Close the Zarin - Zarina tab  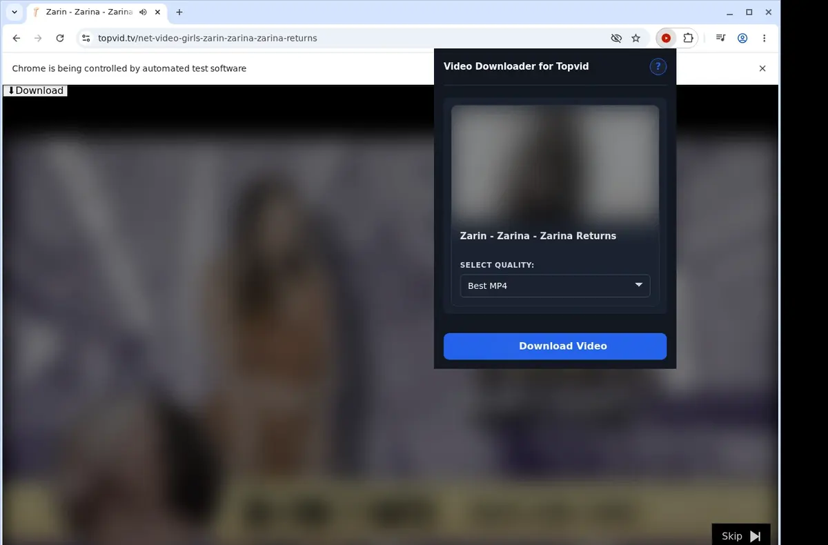click(157, 12)
